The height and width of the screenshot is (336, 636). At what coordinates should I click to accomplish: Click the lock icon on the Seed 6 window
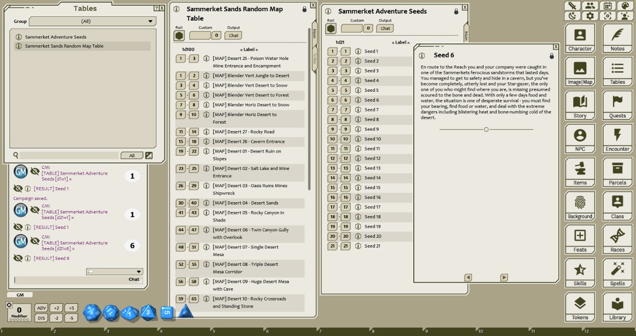[x=552, y=55]
